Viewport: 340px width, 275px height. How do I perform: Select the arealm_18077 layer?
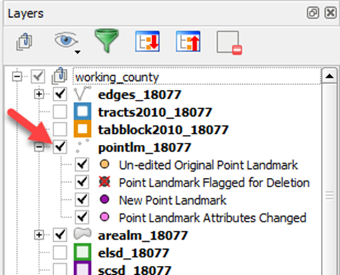point(143,236)
